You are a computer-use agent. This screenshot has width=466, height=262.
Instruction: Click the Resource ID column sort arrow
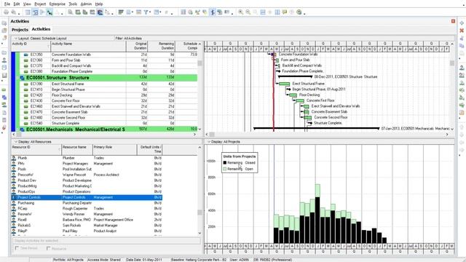[59, 149]
